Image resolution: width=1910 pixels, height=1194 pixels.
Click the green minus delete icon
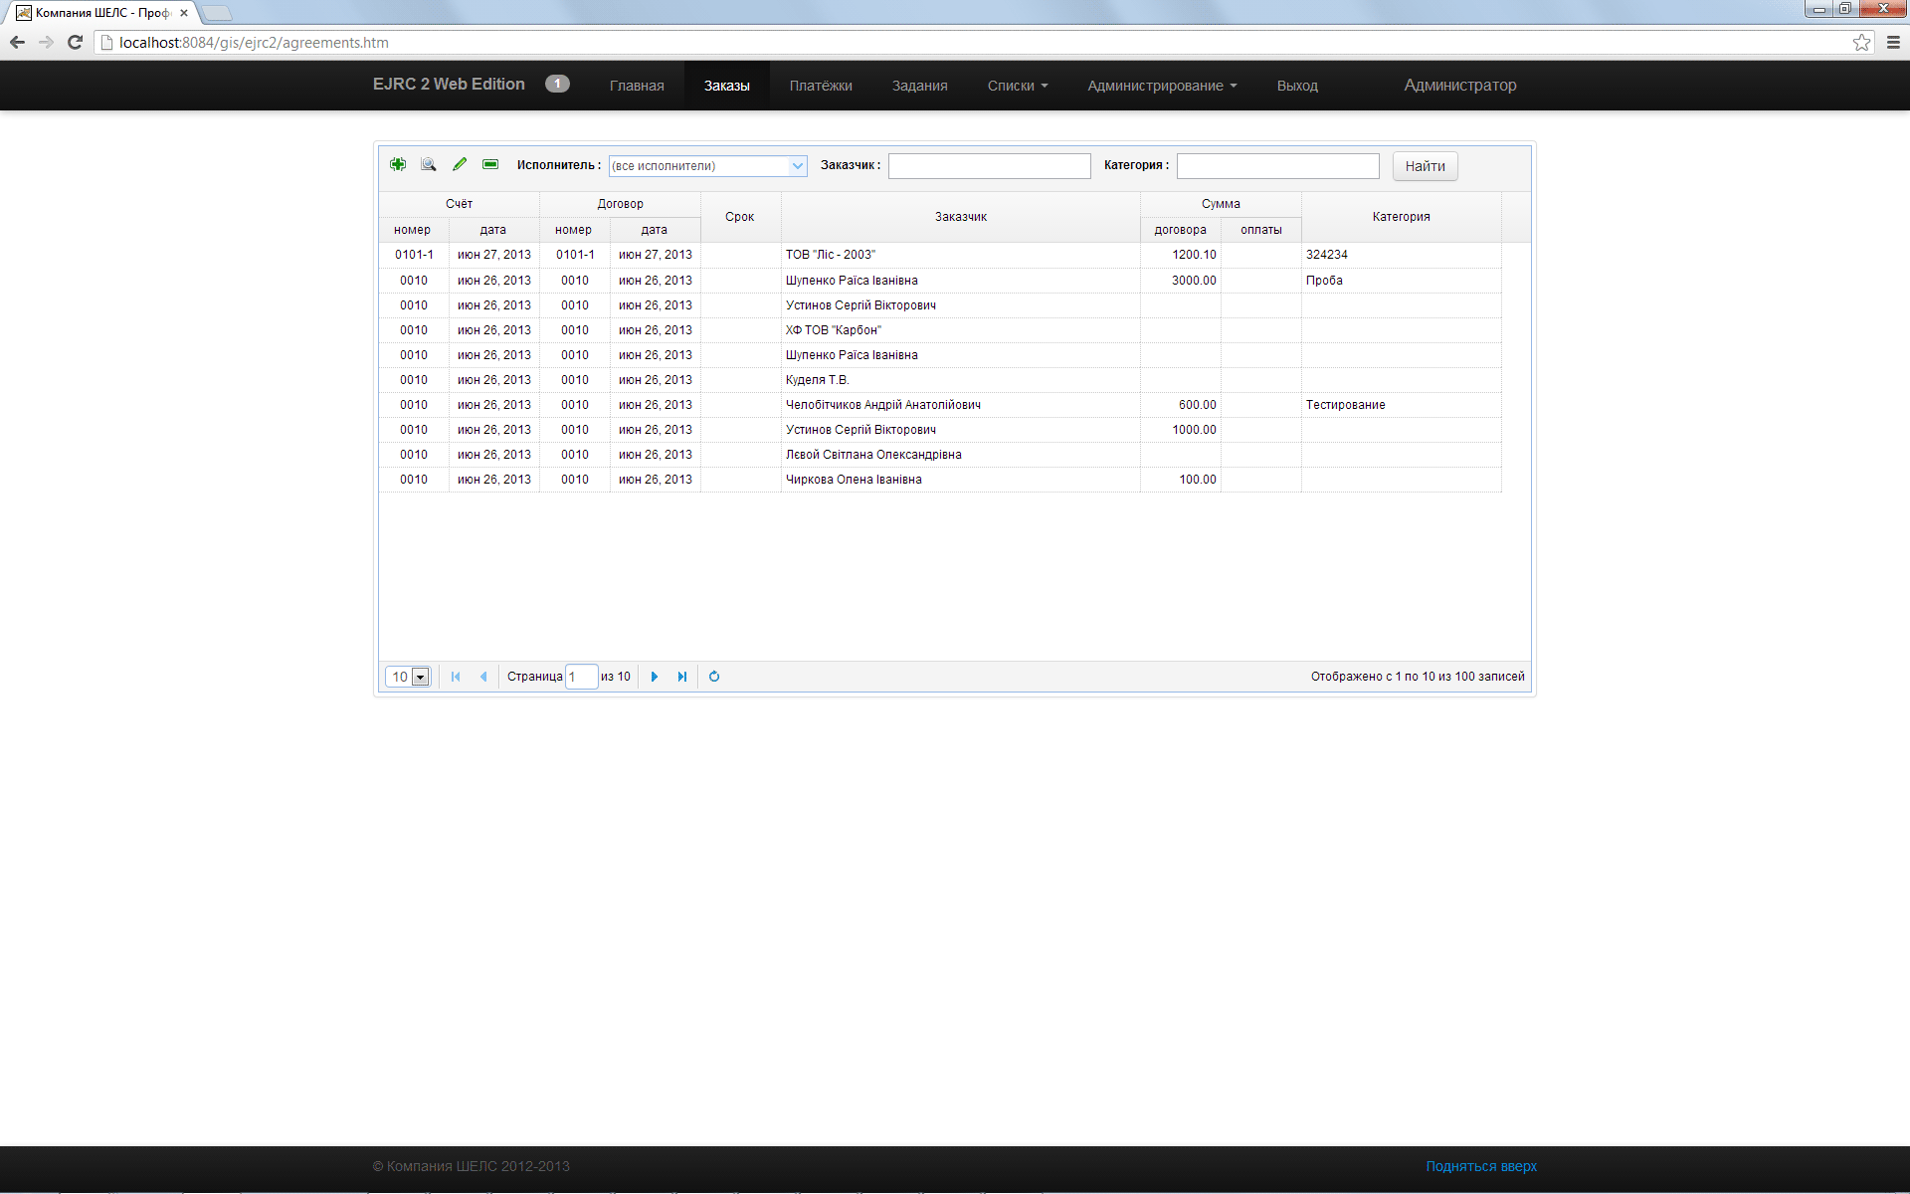coord(490,164)
